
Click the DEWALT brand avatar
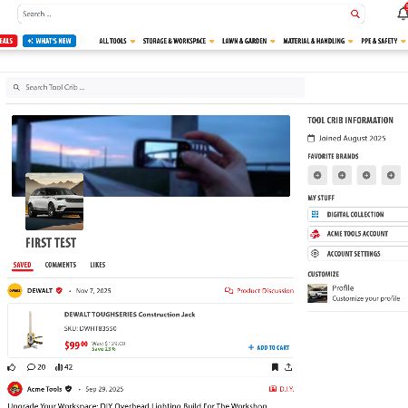click(15, 291)
